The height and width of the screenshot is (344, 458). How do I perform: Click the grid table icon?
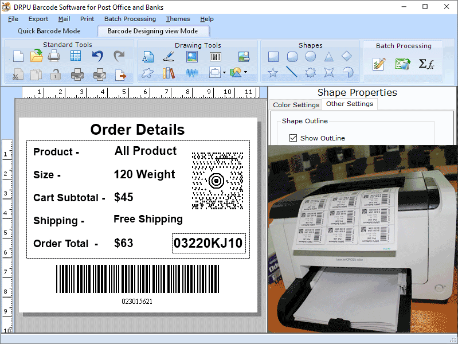[x=76, y=56]
